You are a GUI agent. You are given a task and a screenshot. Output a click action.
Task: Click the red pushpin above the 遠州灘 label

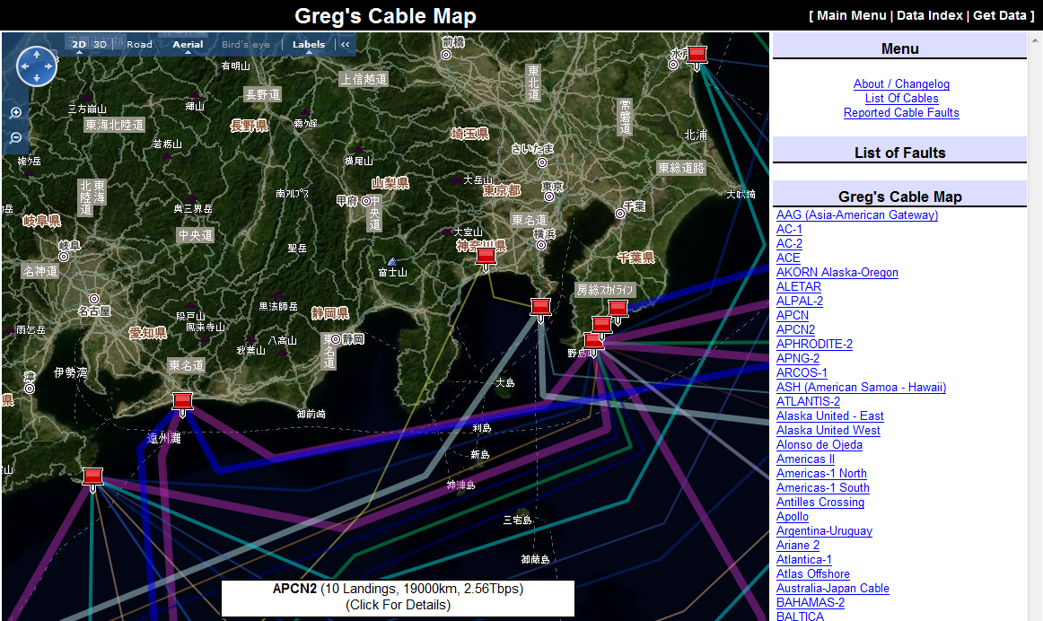tap(182, 404)
